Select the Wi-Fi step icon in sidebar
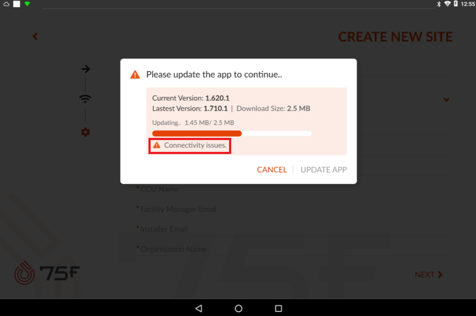 coord(85,98)
